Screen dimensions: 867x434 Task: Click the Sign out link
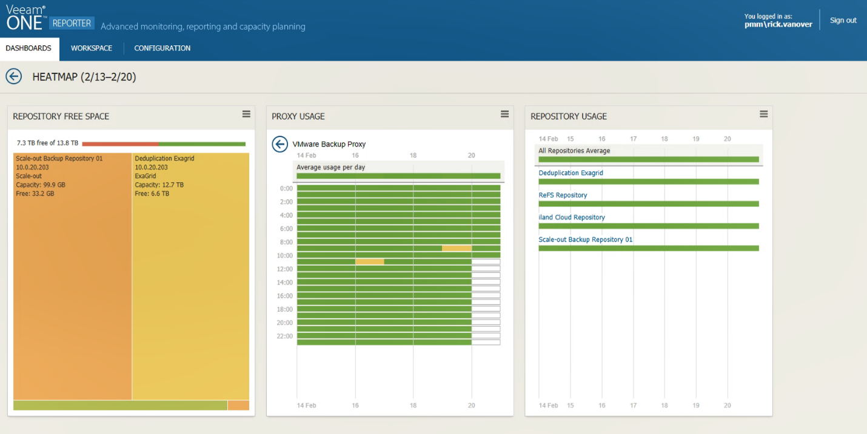[x=843, y=20]
